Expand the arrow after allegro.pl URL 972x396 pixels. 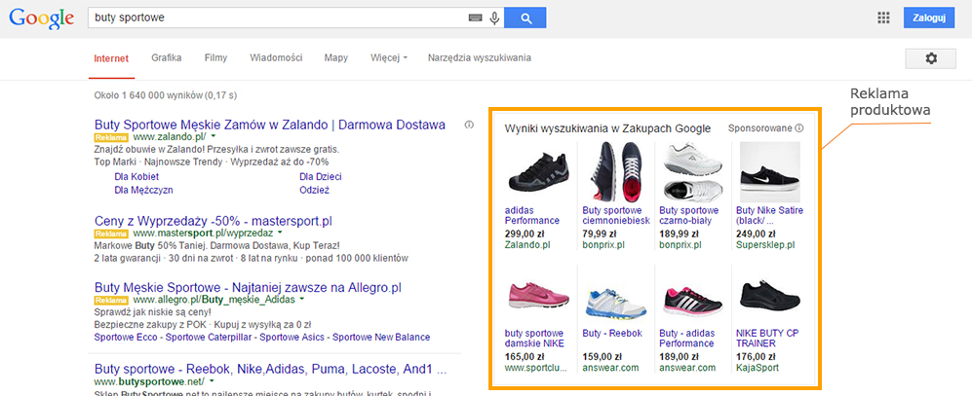[302, 299]
